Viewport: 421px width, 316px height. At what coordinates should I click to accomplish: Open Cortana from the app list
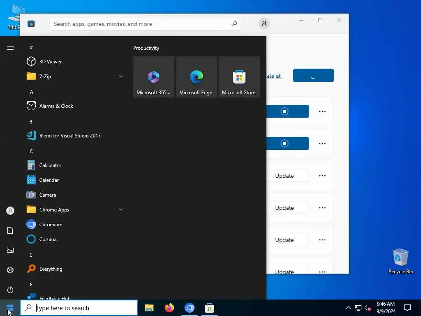pos(75,239)
